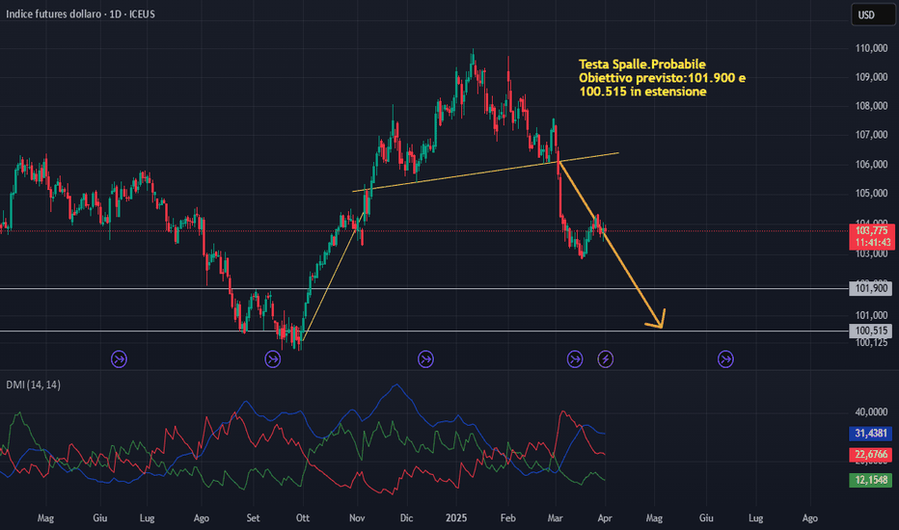Click the 40,0000 DMI scale label
The image size is (899, 530).
[871, 412]
